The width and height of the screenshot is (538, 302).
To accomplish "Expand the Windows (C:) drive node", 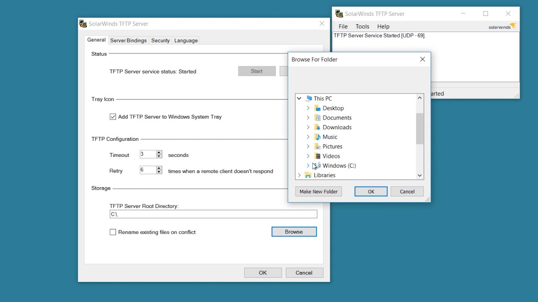I will click(308, 166).
